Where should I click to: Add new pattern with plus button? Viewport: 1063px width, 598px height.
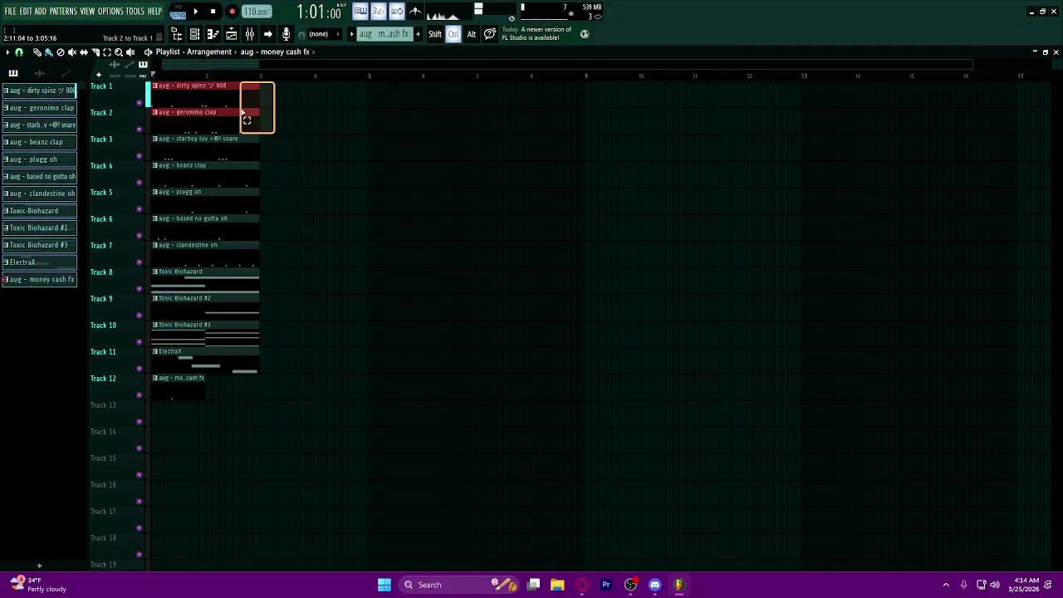[x=418, y=34]
